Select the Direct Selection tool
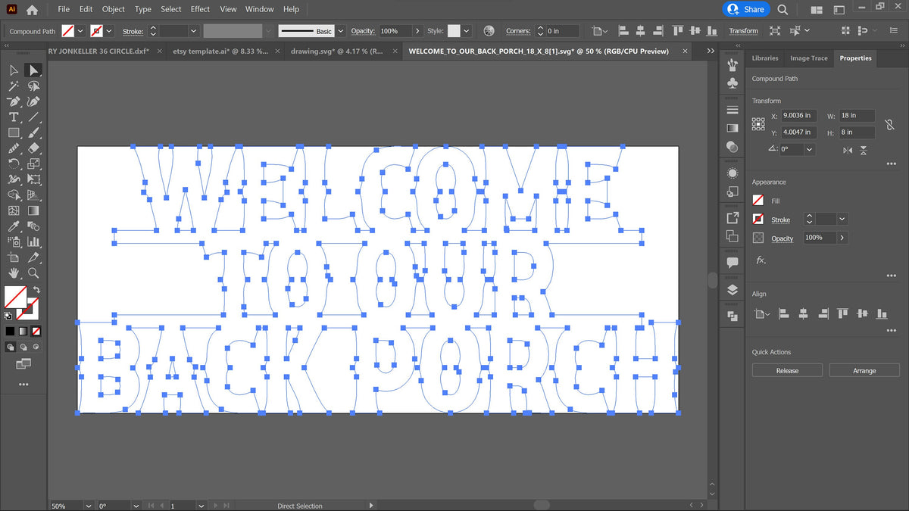 33,70
